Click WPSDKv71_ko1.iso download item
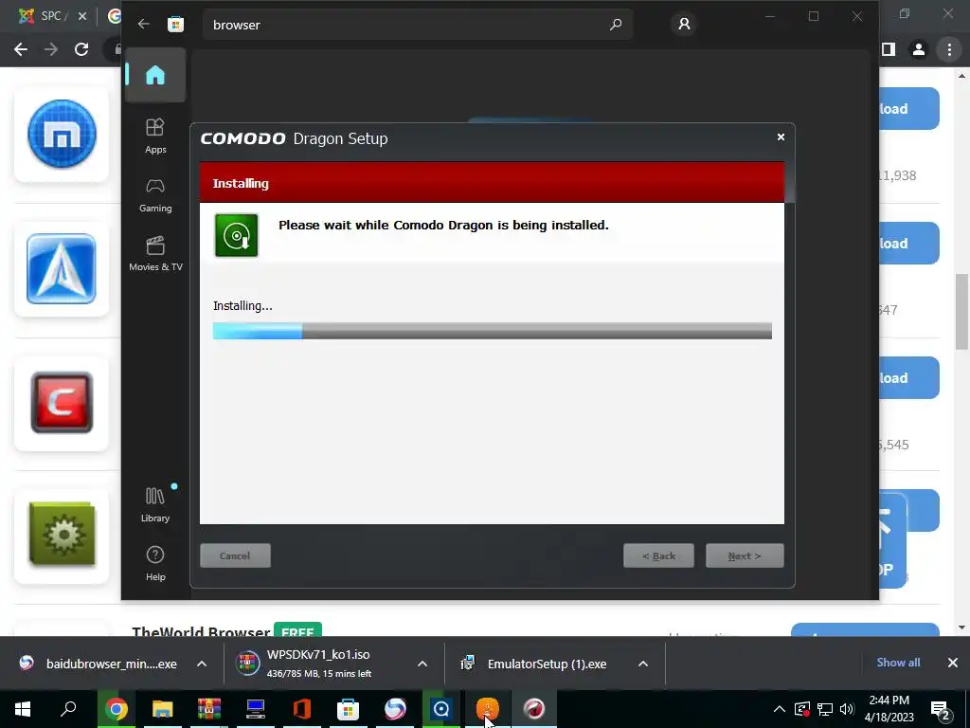The image size is (970, 728). click(x=319, y=664)
